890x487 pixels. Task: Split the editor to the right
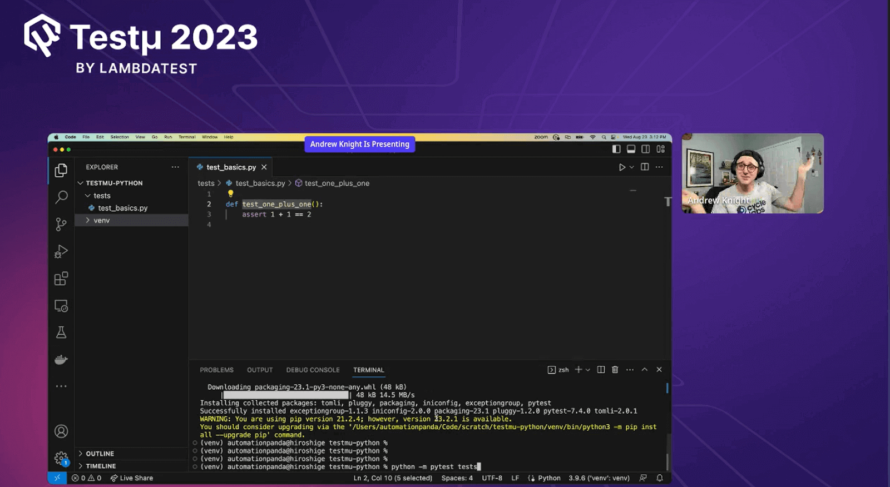[x=645, y=167]
